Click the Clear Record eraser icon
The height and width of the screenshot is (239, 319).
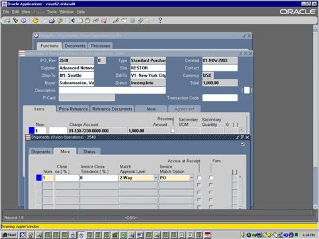pos(96,20)
